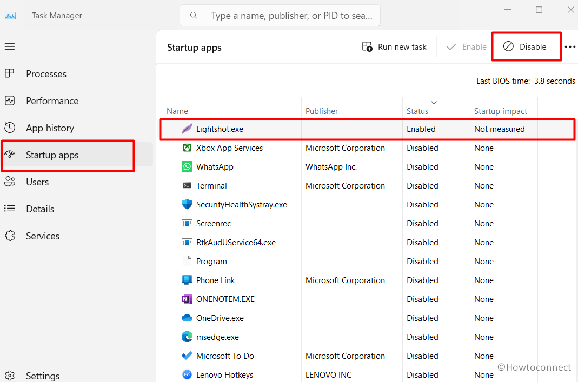Click the Lightshot.exe feather icon
This screenshot has width=578, height=382.
pos(187,129)
